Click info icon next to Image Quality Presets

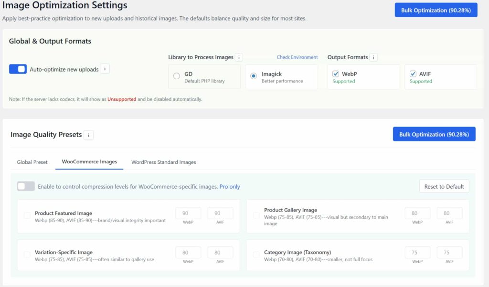click(88, 135)
